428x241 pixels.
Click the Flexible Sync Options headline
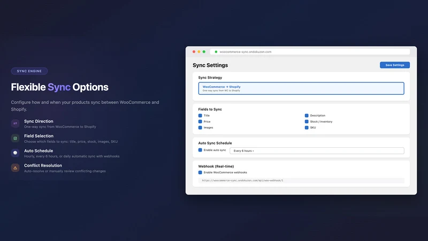(x=59, y=87)
